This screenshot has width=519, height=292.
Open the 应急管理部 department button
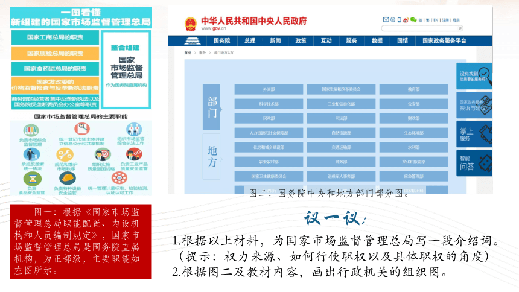414,176
